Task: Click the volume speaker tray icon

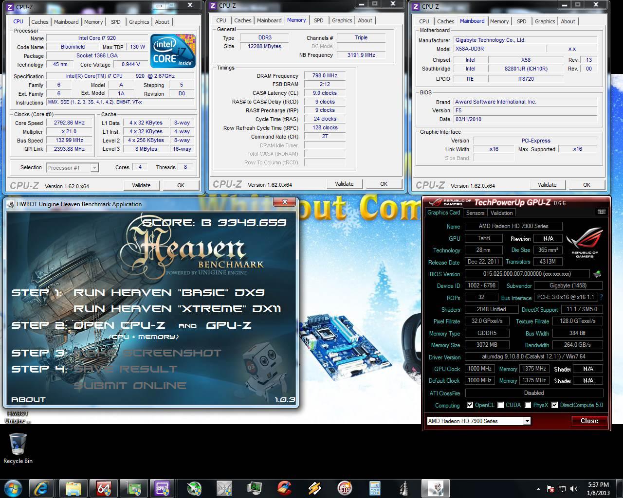Action: point(573,489)
